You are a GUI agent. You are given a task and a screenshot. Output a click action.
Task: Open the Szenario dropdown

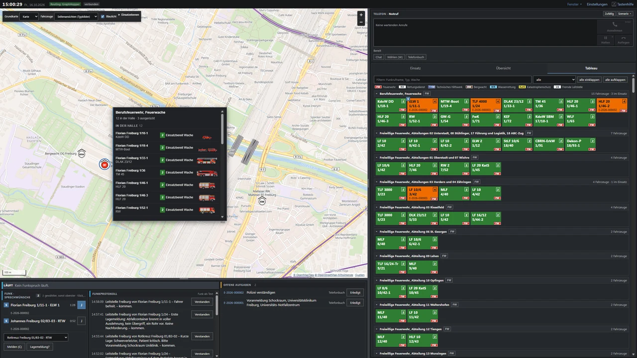tap(624, 13)
